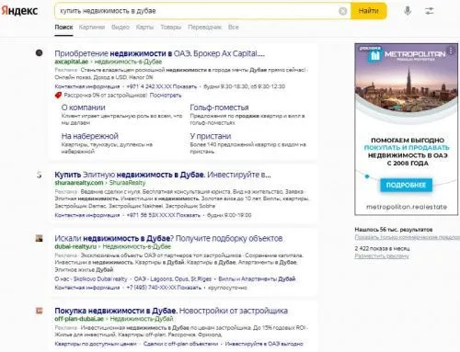Viewport: 460px width, 352px height.
Task: Open Сделки с off-plan объектами link
Action: pyautogui.click(x=180, y=344)
